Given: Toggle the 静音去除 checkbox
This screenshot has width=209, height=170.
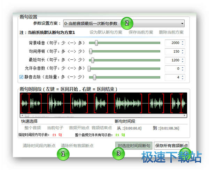Looking at the screenshot, I should 21,77.
